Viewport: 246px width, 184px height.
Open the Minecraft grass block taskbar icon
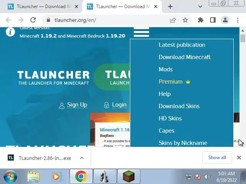[x=129, y=176]
